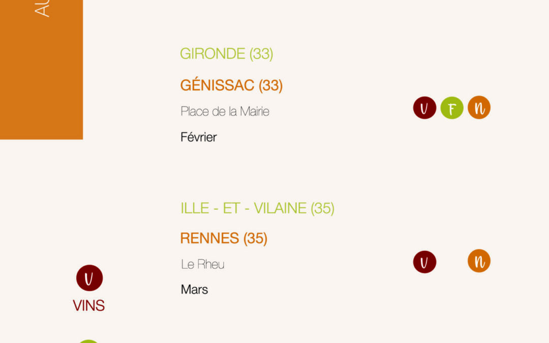Click the Le Rheu location text
Image resolution: width=549 pixels, height=343 pixels.
[202, 264]
